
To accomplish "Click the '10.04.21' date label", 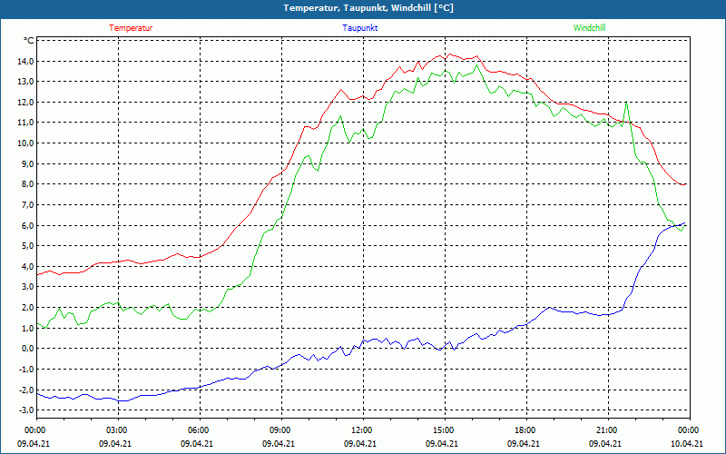I will tap(687, 444).
